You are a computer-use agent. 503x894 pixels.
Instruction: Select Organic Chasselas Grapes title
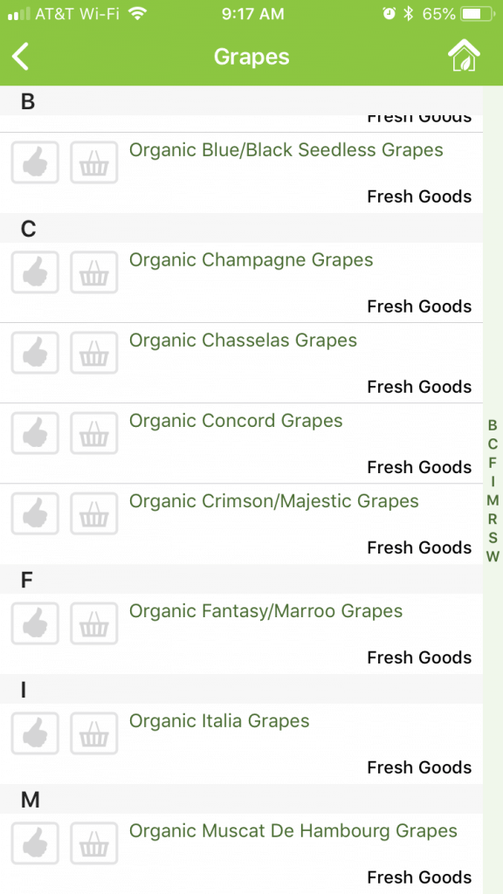coord(243,340)
